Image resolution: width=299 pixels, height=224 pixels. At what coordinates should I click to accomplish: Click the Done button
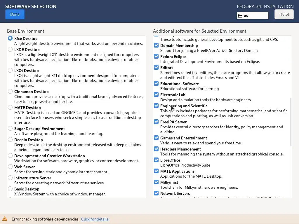point(15,14)
